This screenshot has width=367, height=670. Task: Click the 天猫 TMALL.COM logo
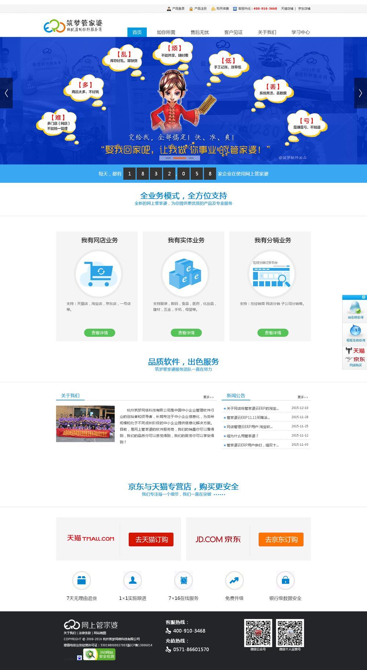click(90, 539)
